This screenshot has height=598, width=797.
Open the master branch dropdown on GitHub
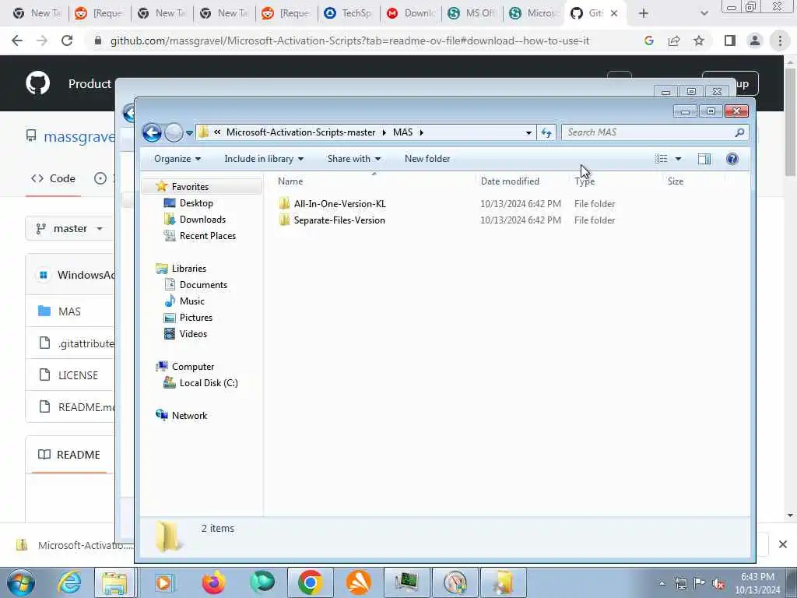pyautogui.click(x=69, y=228)
